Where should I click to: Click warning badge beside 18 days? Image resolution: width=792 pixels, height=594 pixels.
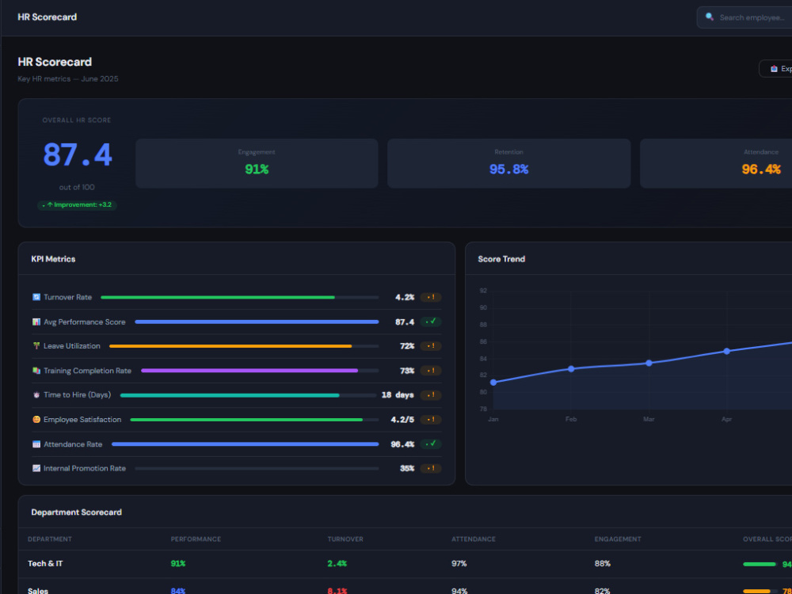(431, 395)
